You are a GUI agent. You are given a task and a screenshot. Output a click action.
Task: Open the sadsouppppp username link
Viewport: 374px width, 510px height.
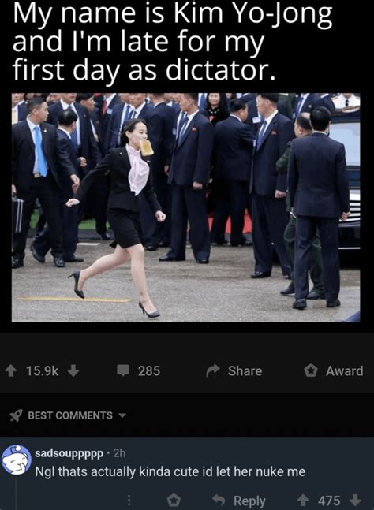[x=69, y=453]
